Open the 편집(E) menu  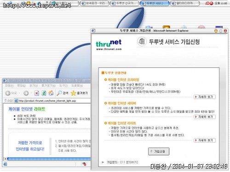(x=21, y=85)
